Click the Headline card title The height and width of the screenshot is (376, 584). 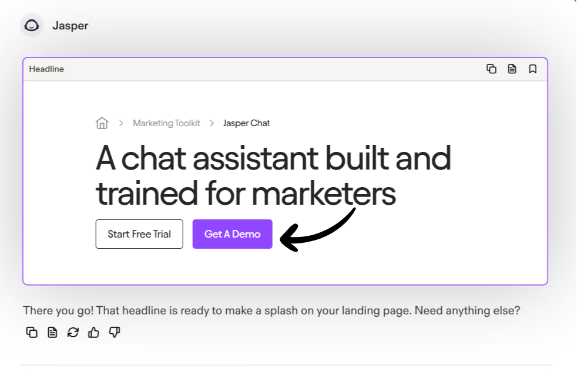46,69
